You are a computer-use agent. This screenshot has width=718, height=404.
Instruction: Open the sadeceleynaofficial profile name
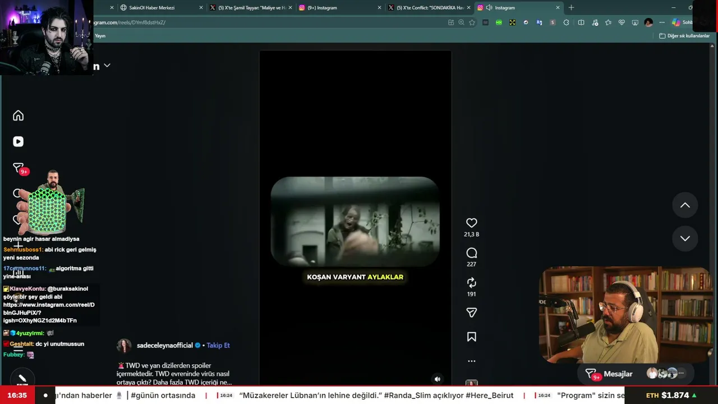point(165,345)
